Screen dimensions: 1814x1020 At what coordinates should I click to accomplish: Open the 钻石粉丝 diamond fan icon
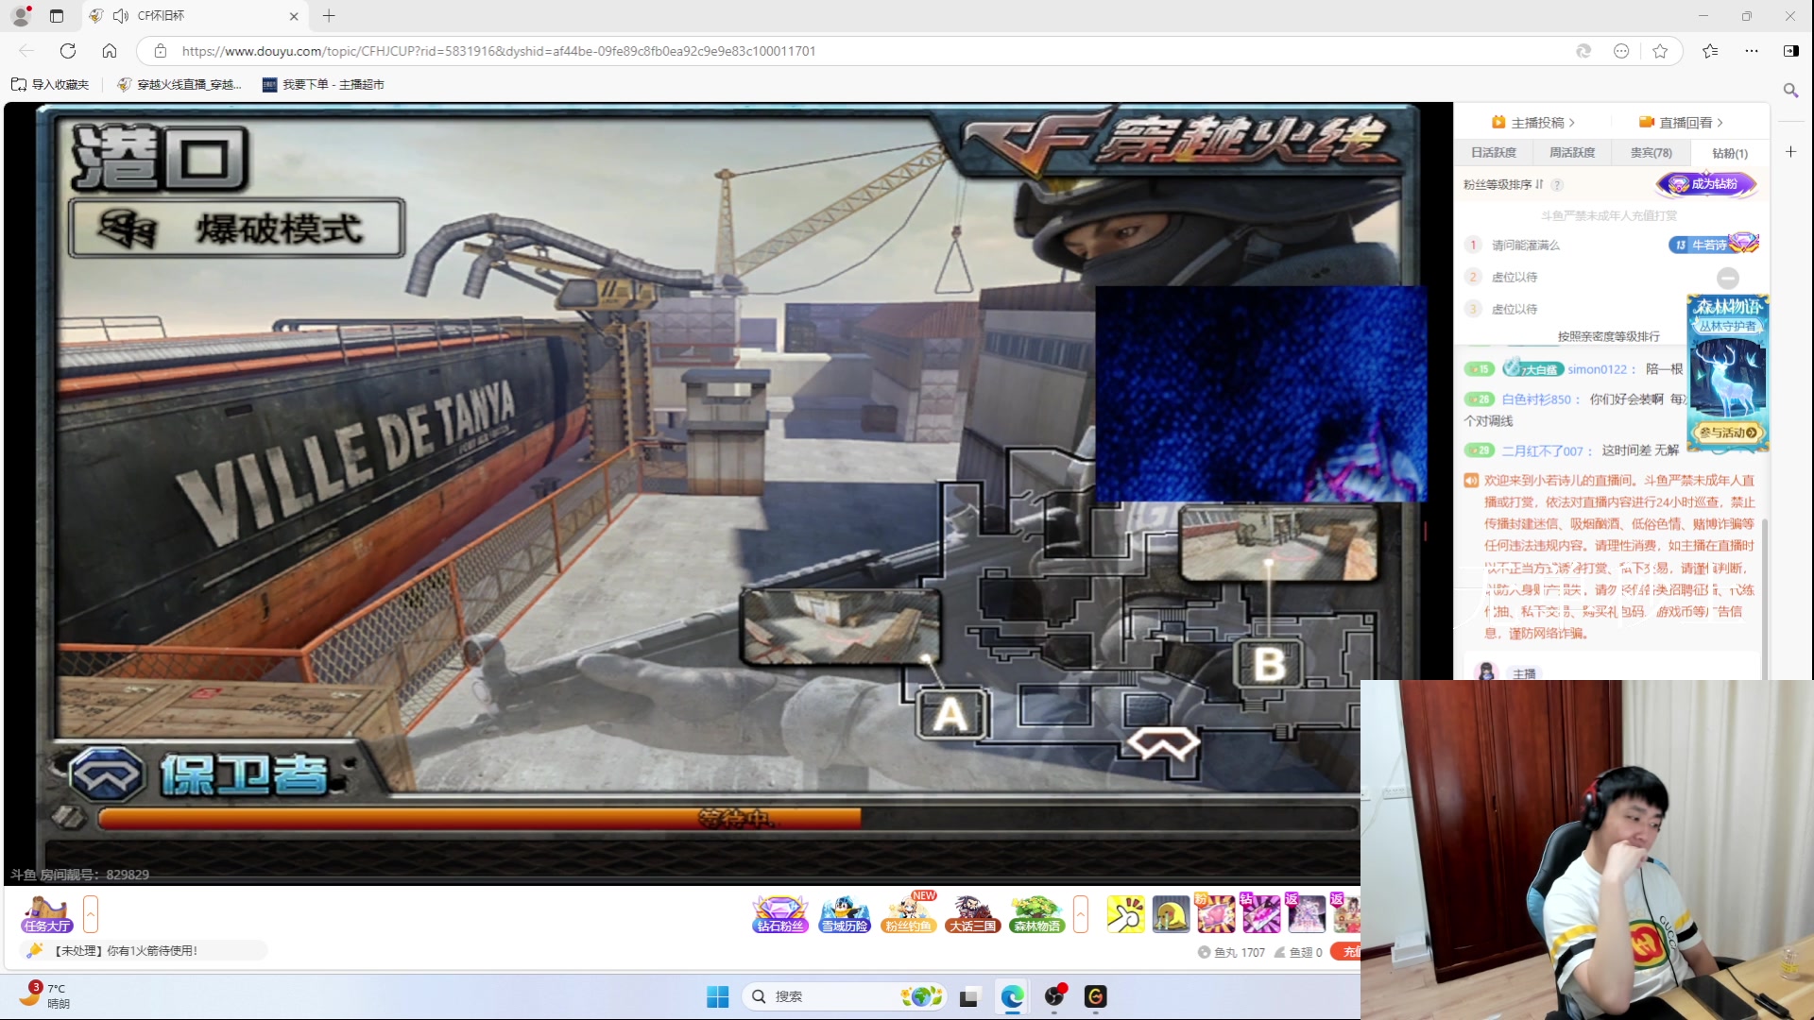780,913
